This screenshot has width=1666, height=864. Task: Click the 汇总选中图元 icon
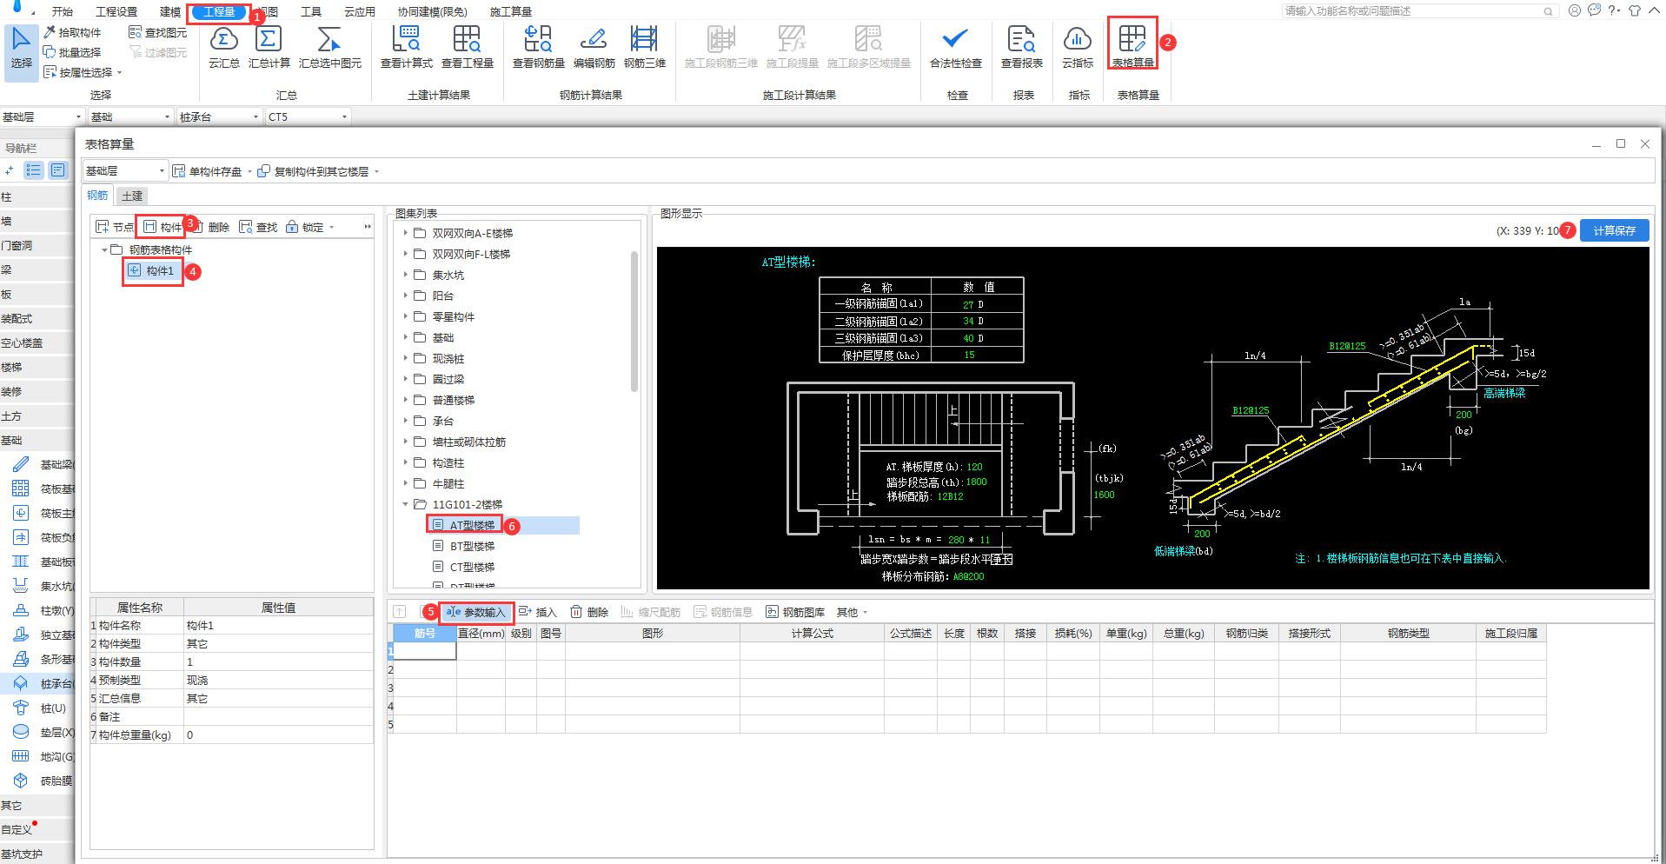329,47
